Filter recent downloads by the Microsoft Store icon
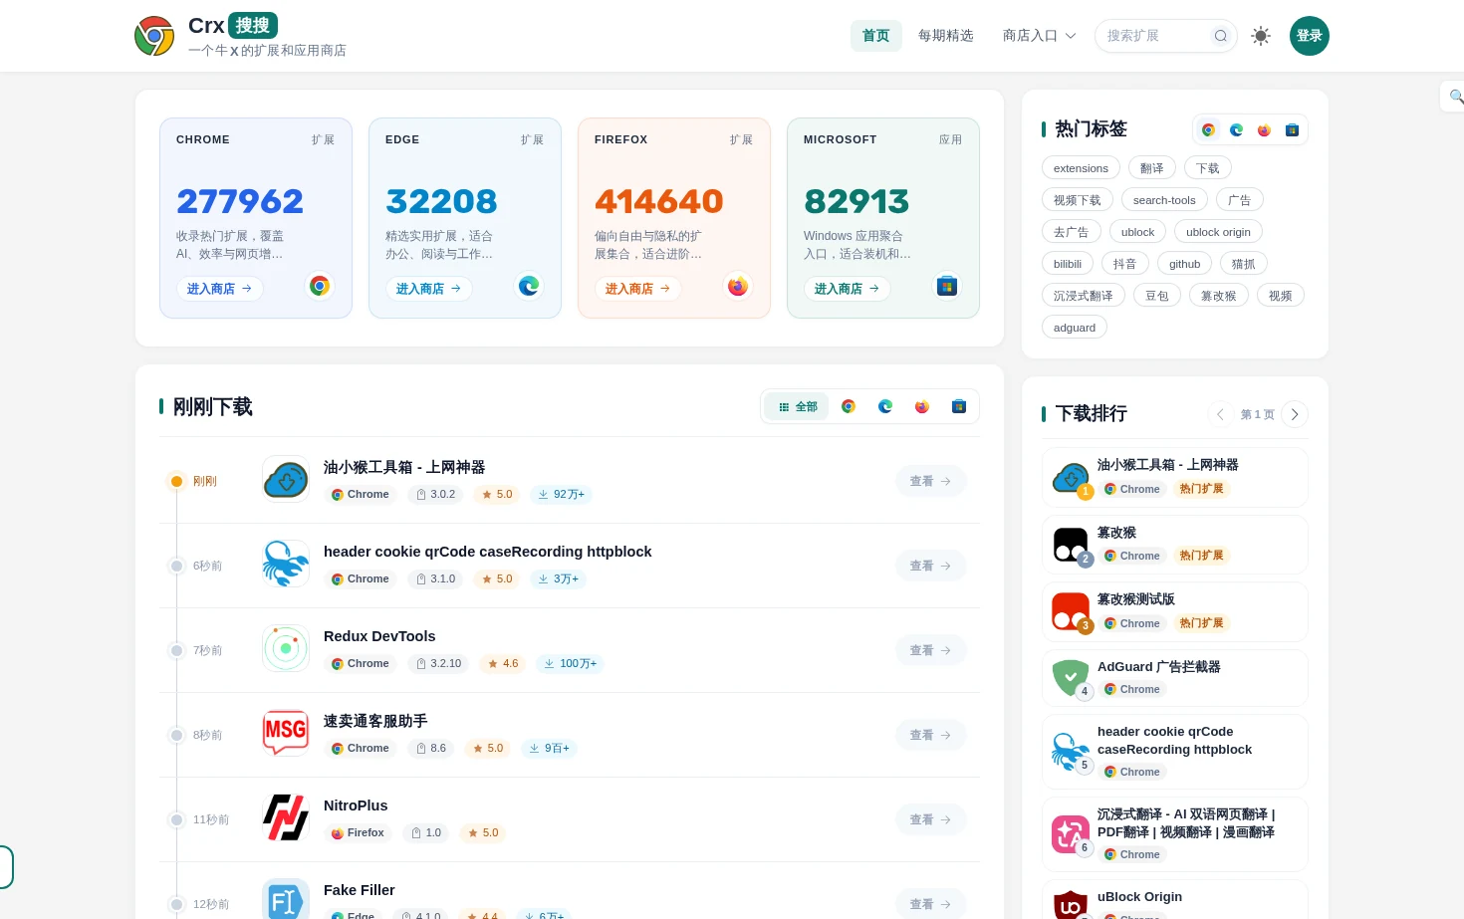1464x919 pixels. (x=959, y=406)
